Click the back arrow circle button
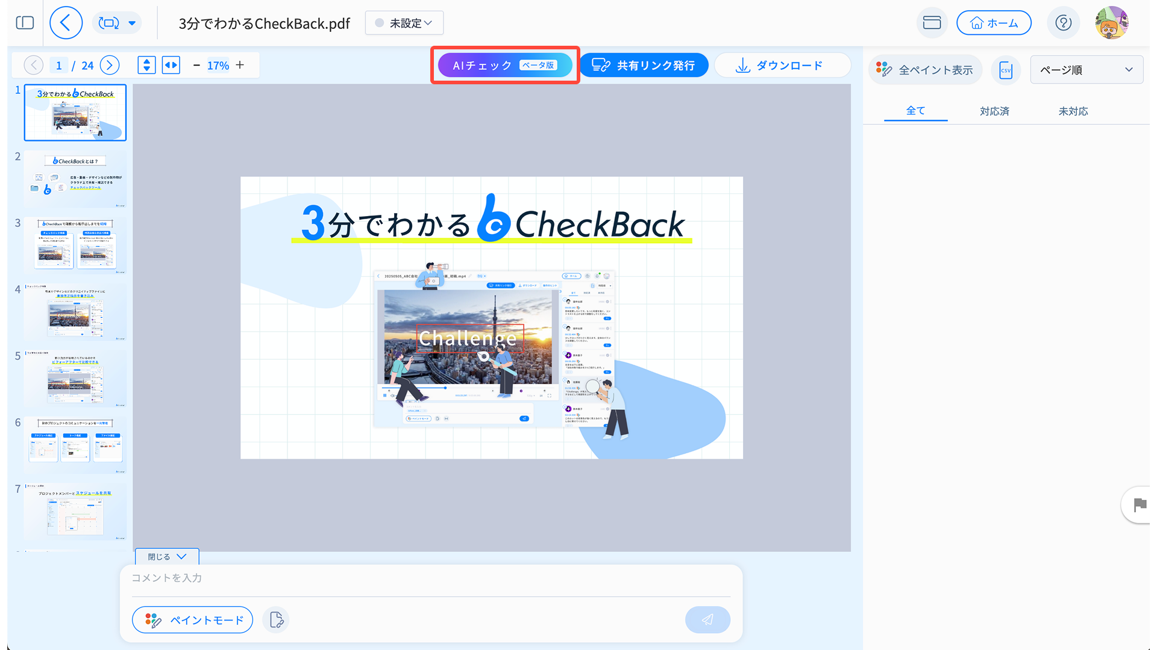Viewport: 1157px width, 650px height. point(66,23)
